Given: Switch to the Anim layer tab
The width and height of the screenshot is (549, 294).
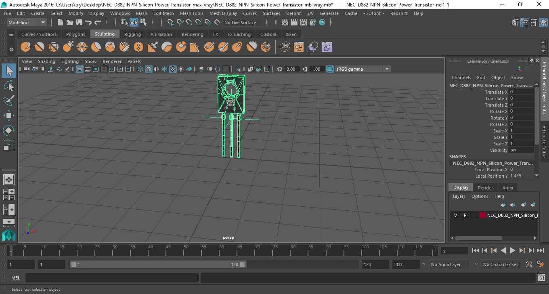Looking at the screenshot, I should tap(507, 188).
